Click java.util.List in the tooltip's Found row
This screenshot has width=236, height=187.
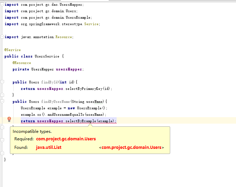click(x=49, y=147)
